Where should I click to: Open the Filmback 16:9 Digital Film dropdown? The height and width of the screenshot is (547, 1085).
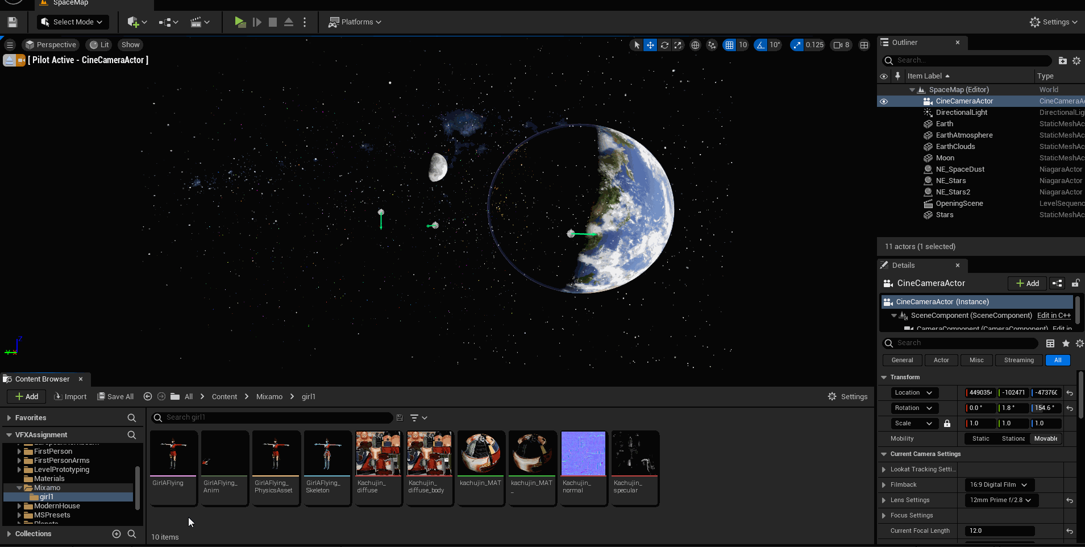click(999, 484)
